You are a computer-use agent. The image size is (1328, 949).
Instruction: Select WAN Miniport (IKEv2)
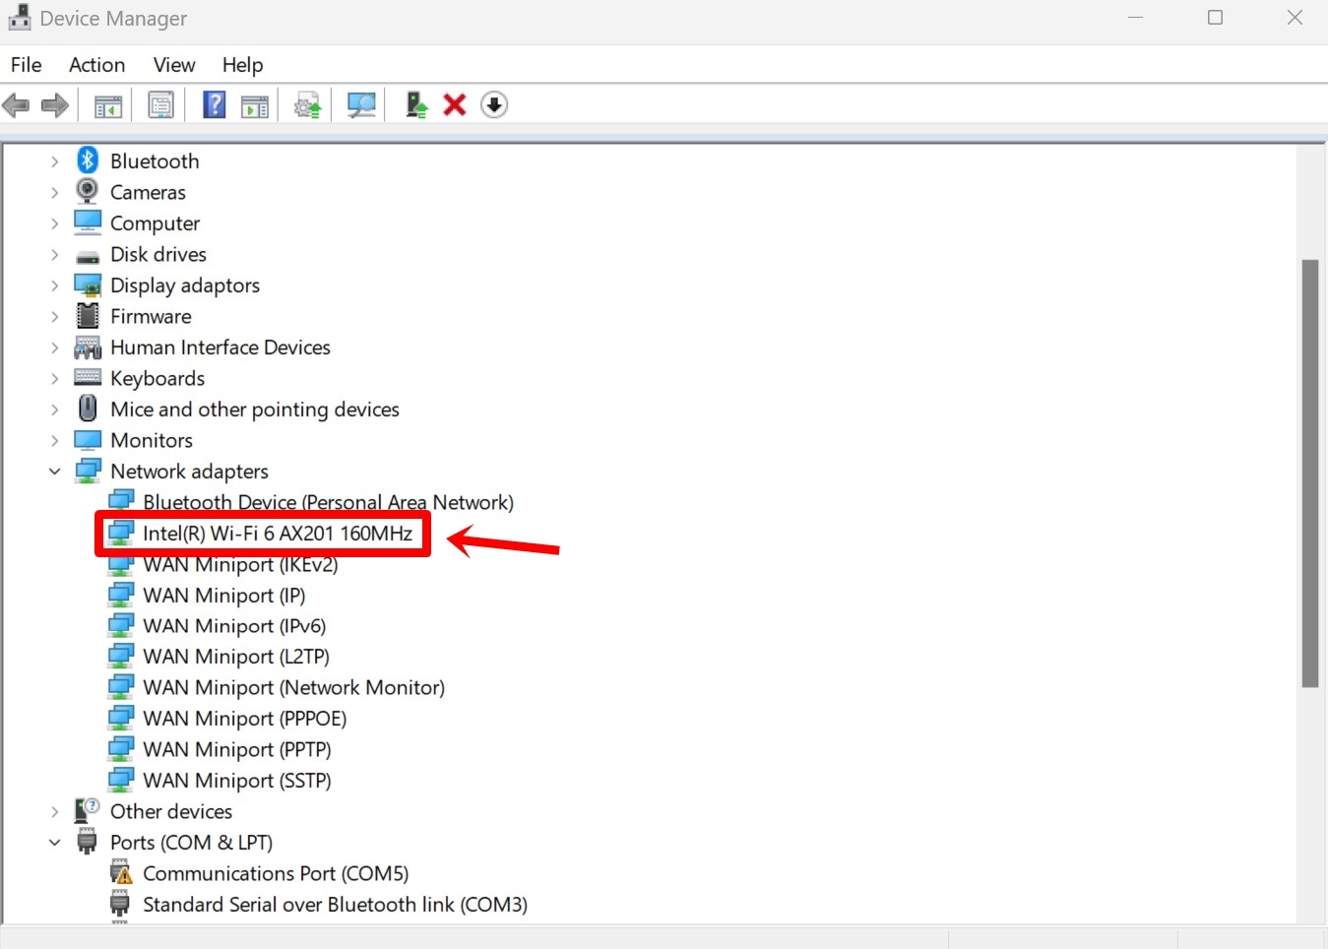240,564
